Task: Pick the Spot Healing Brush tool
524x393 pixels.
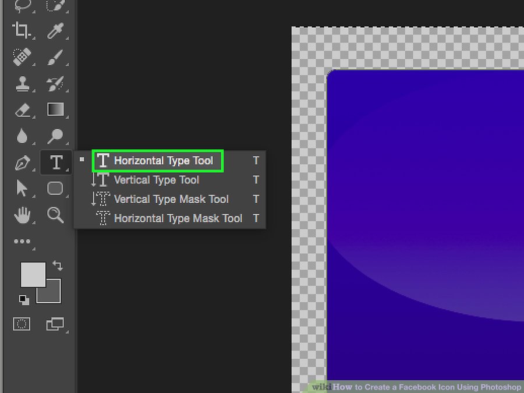Action: (22, 57)
